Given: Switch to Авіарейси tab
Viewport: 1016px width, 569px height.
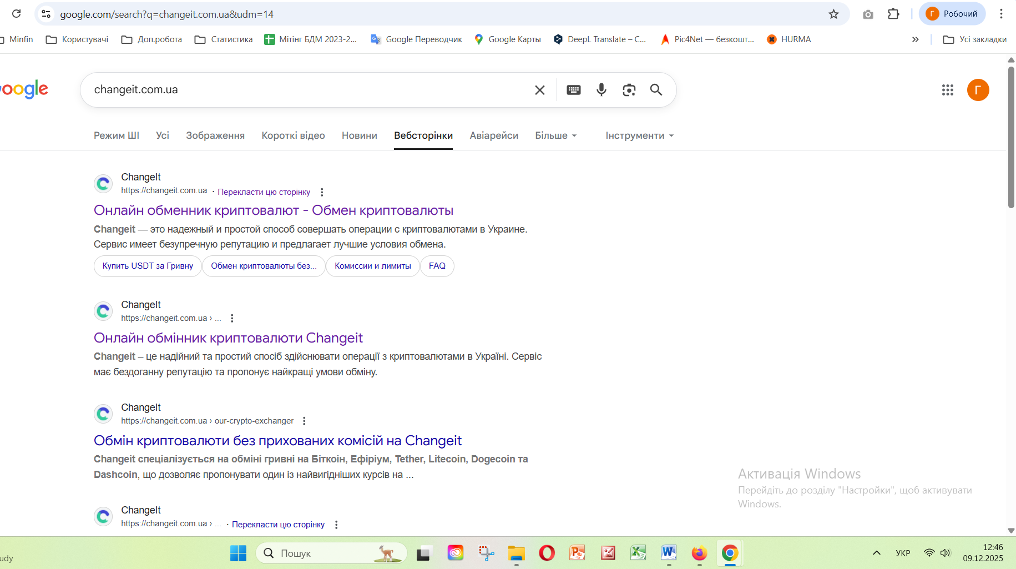Looking at the screenshot, I should coord(494,135).
